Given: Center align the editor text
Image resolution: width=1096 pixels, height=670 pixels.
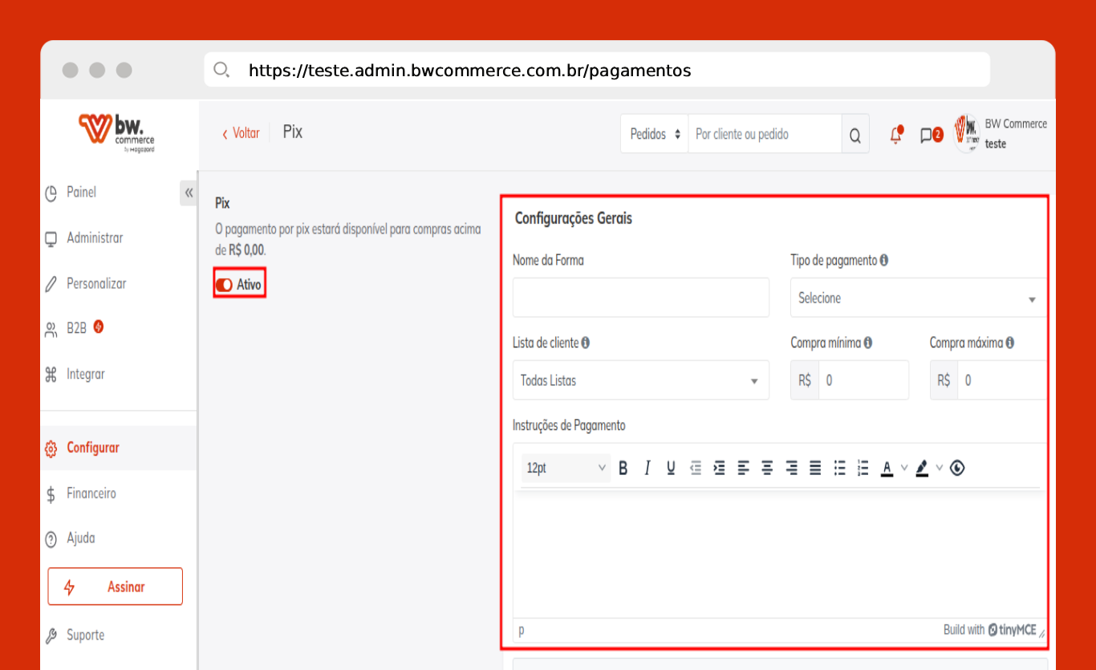Looking at the screenshot, I should (767, 468).
